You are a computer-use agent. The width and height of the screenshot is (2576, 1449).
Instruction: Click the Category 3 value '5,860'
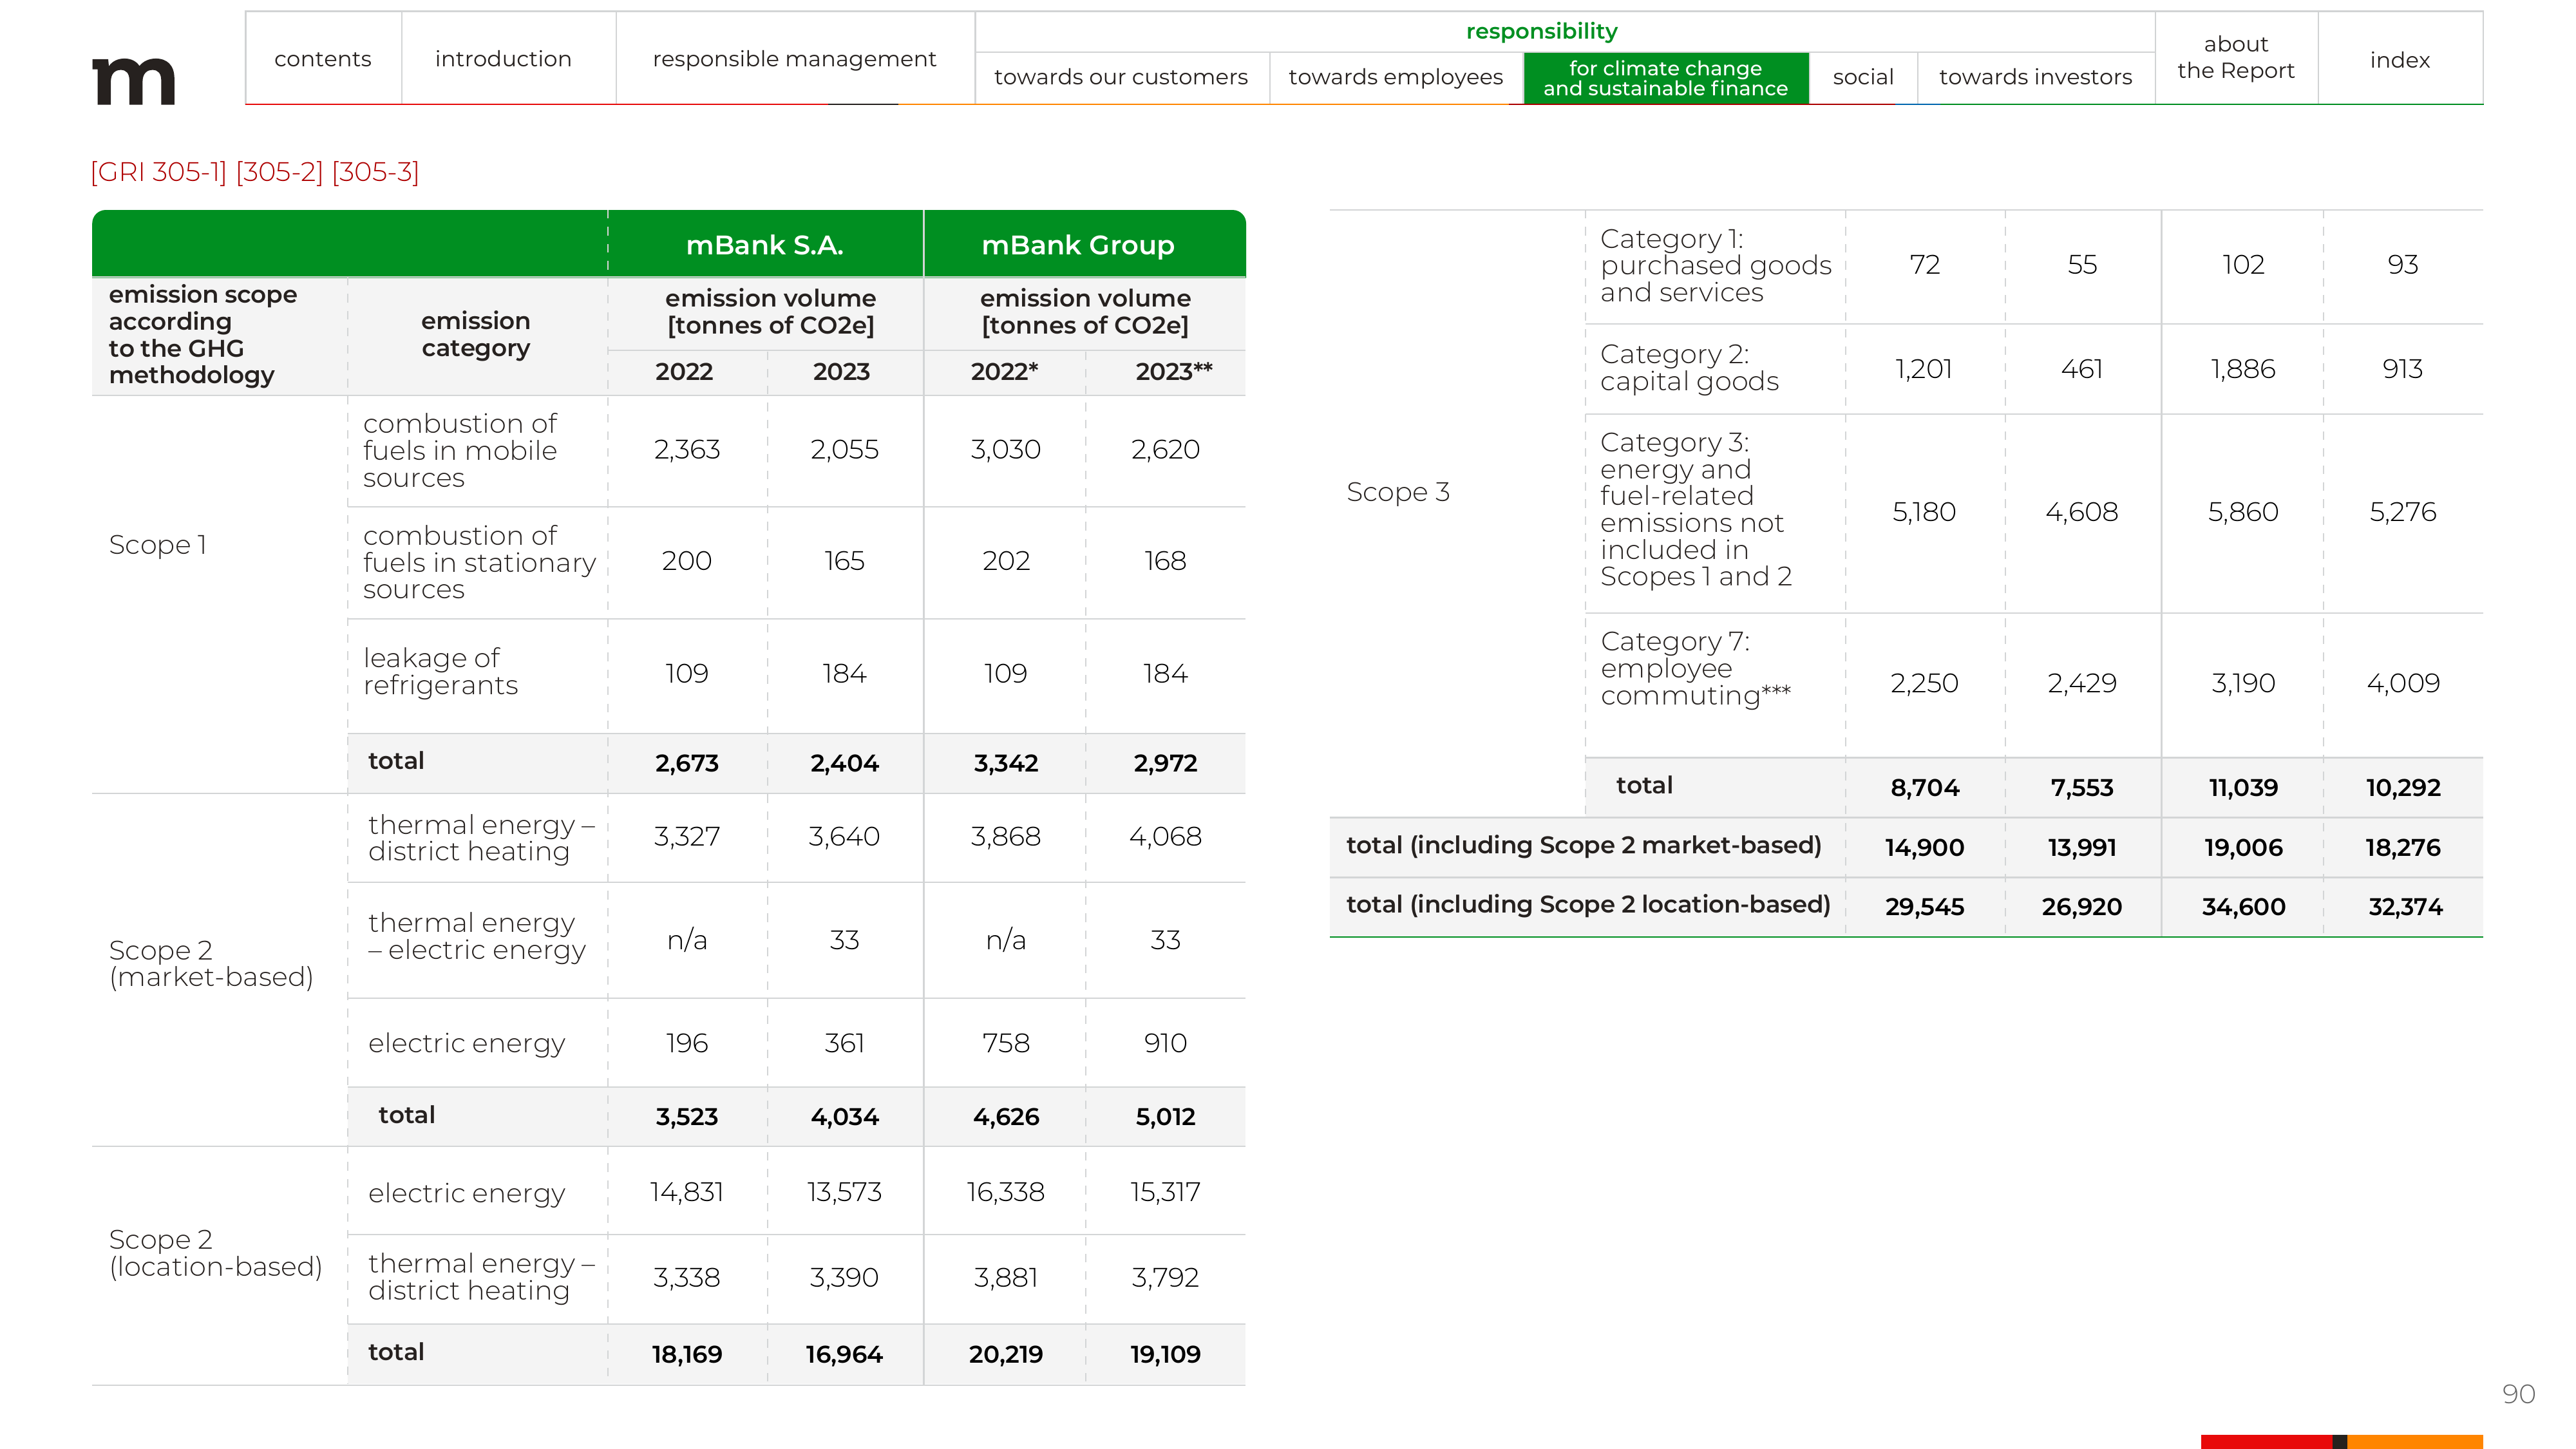tap(2243, 512)
